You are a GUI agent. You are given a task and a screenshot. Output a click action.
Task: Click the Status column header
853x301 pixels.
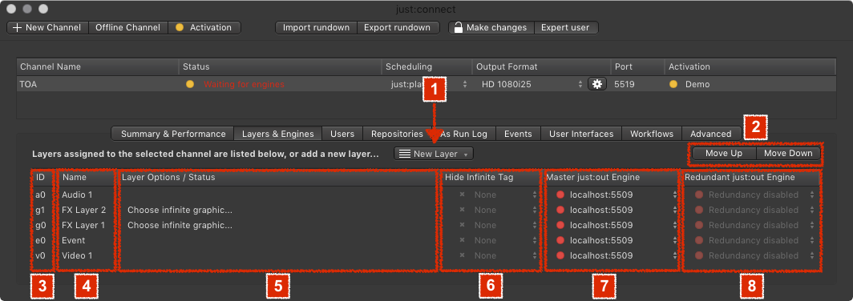tap(280, 66)
